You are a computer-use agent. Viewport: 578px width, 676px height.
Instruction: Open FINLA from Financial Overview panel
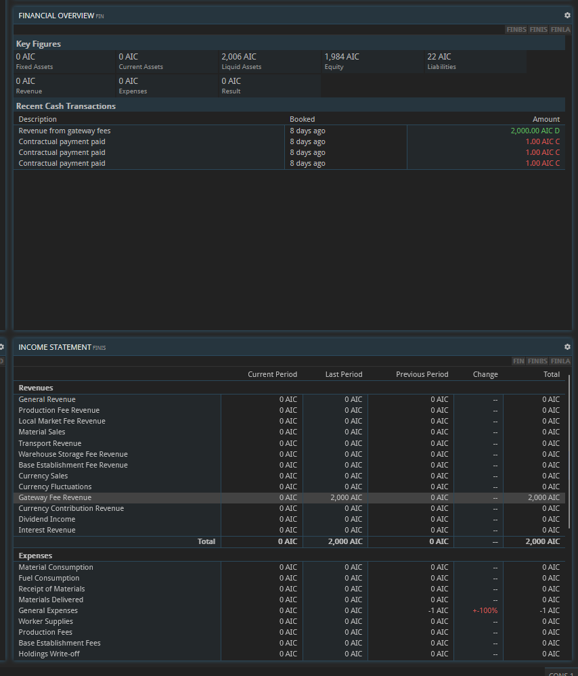pyautogui.click(x=560, y=30)
